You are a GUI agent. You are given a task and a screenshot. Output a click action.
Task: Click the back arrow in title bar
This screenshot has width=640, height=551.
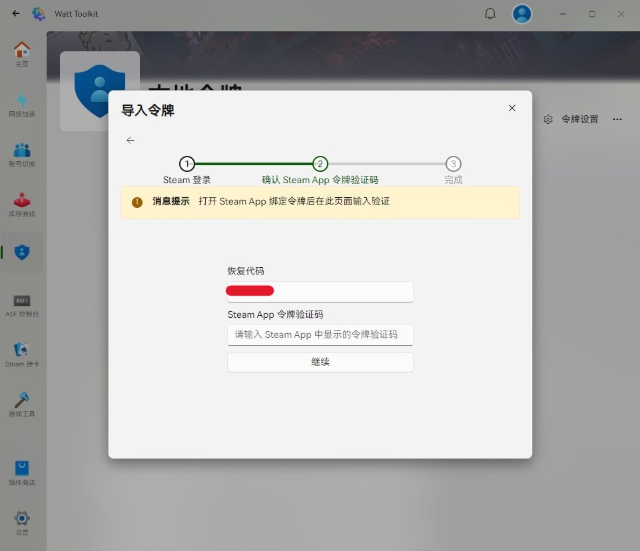[16, 14]
